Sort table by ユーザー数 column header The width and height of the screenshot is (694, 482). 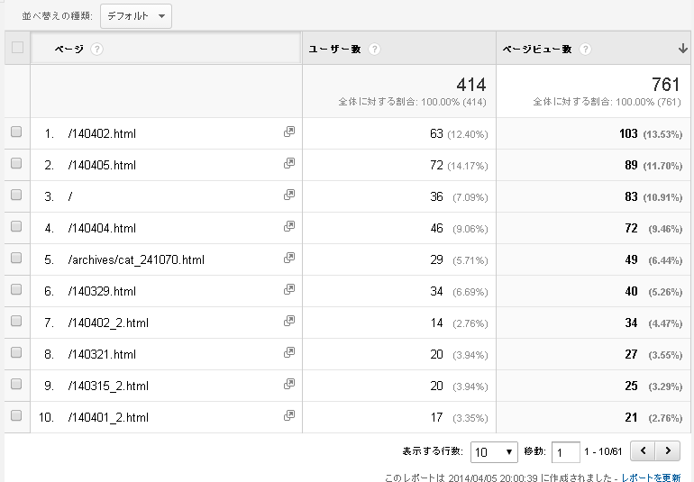(x=335, y=50)
